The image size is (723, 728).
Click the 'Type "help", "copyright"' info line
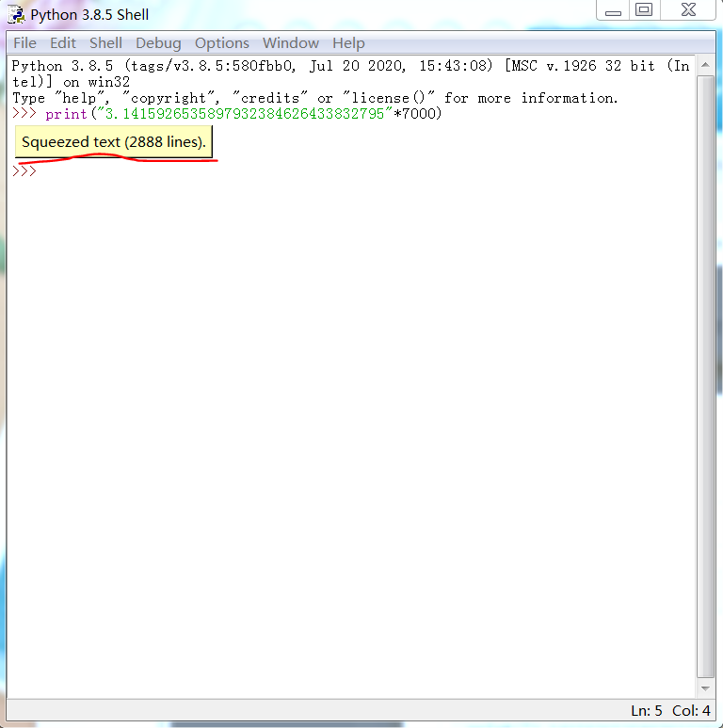(315, 99)
